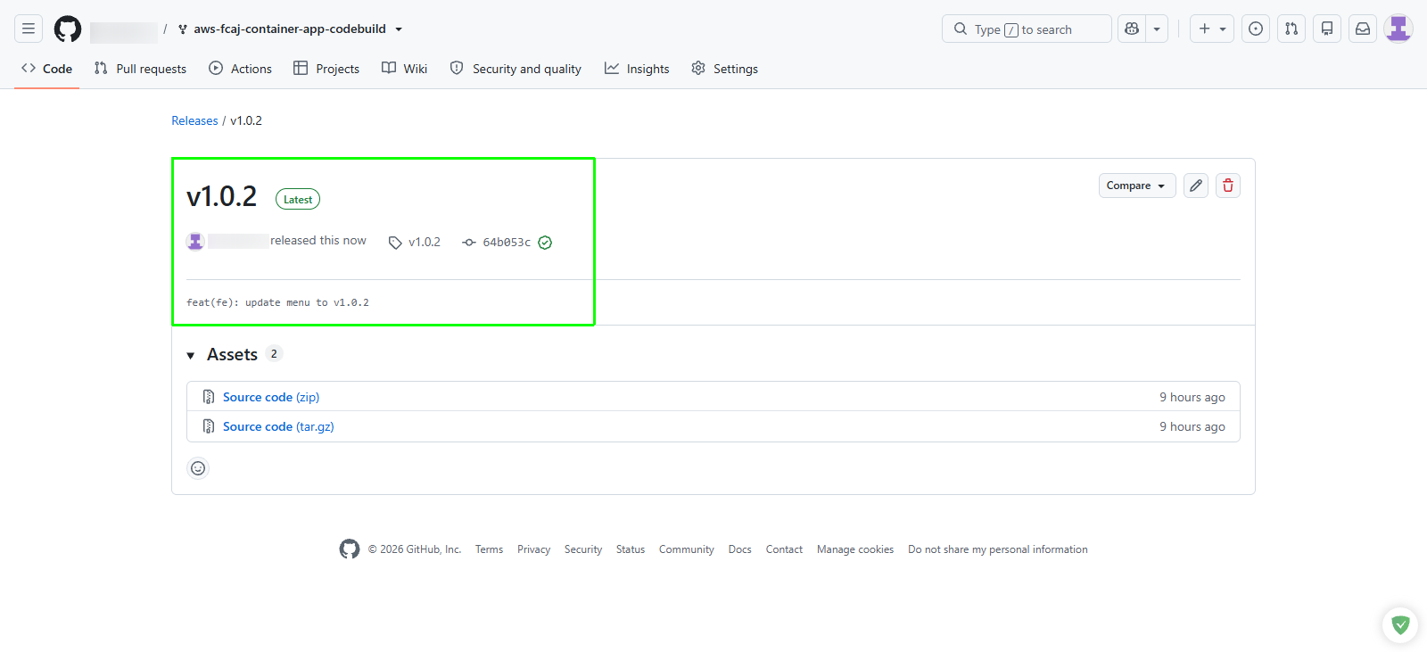Screen dimensions: 1427x652
Task: Switch to the Wiki tab
Action: tap(404, 69)
